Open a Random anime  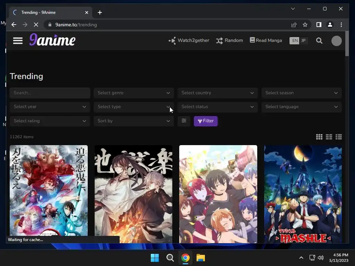230,41
